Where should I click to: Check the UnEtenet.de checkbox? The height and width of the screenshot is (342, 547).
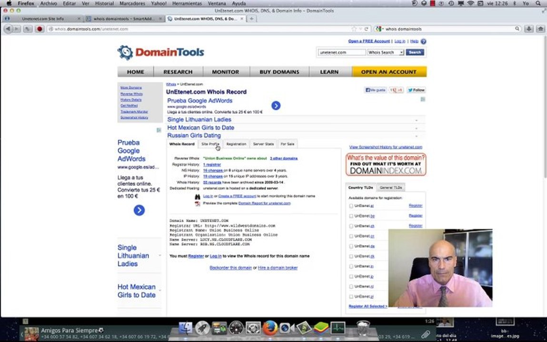(351, 247)
